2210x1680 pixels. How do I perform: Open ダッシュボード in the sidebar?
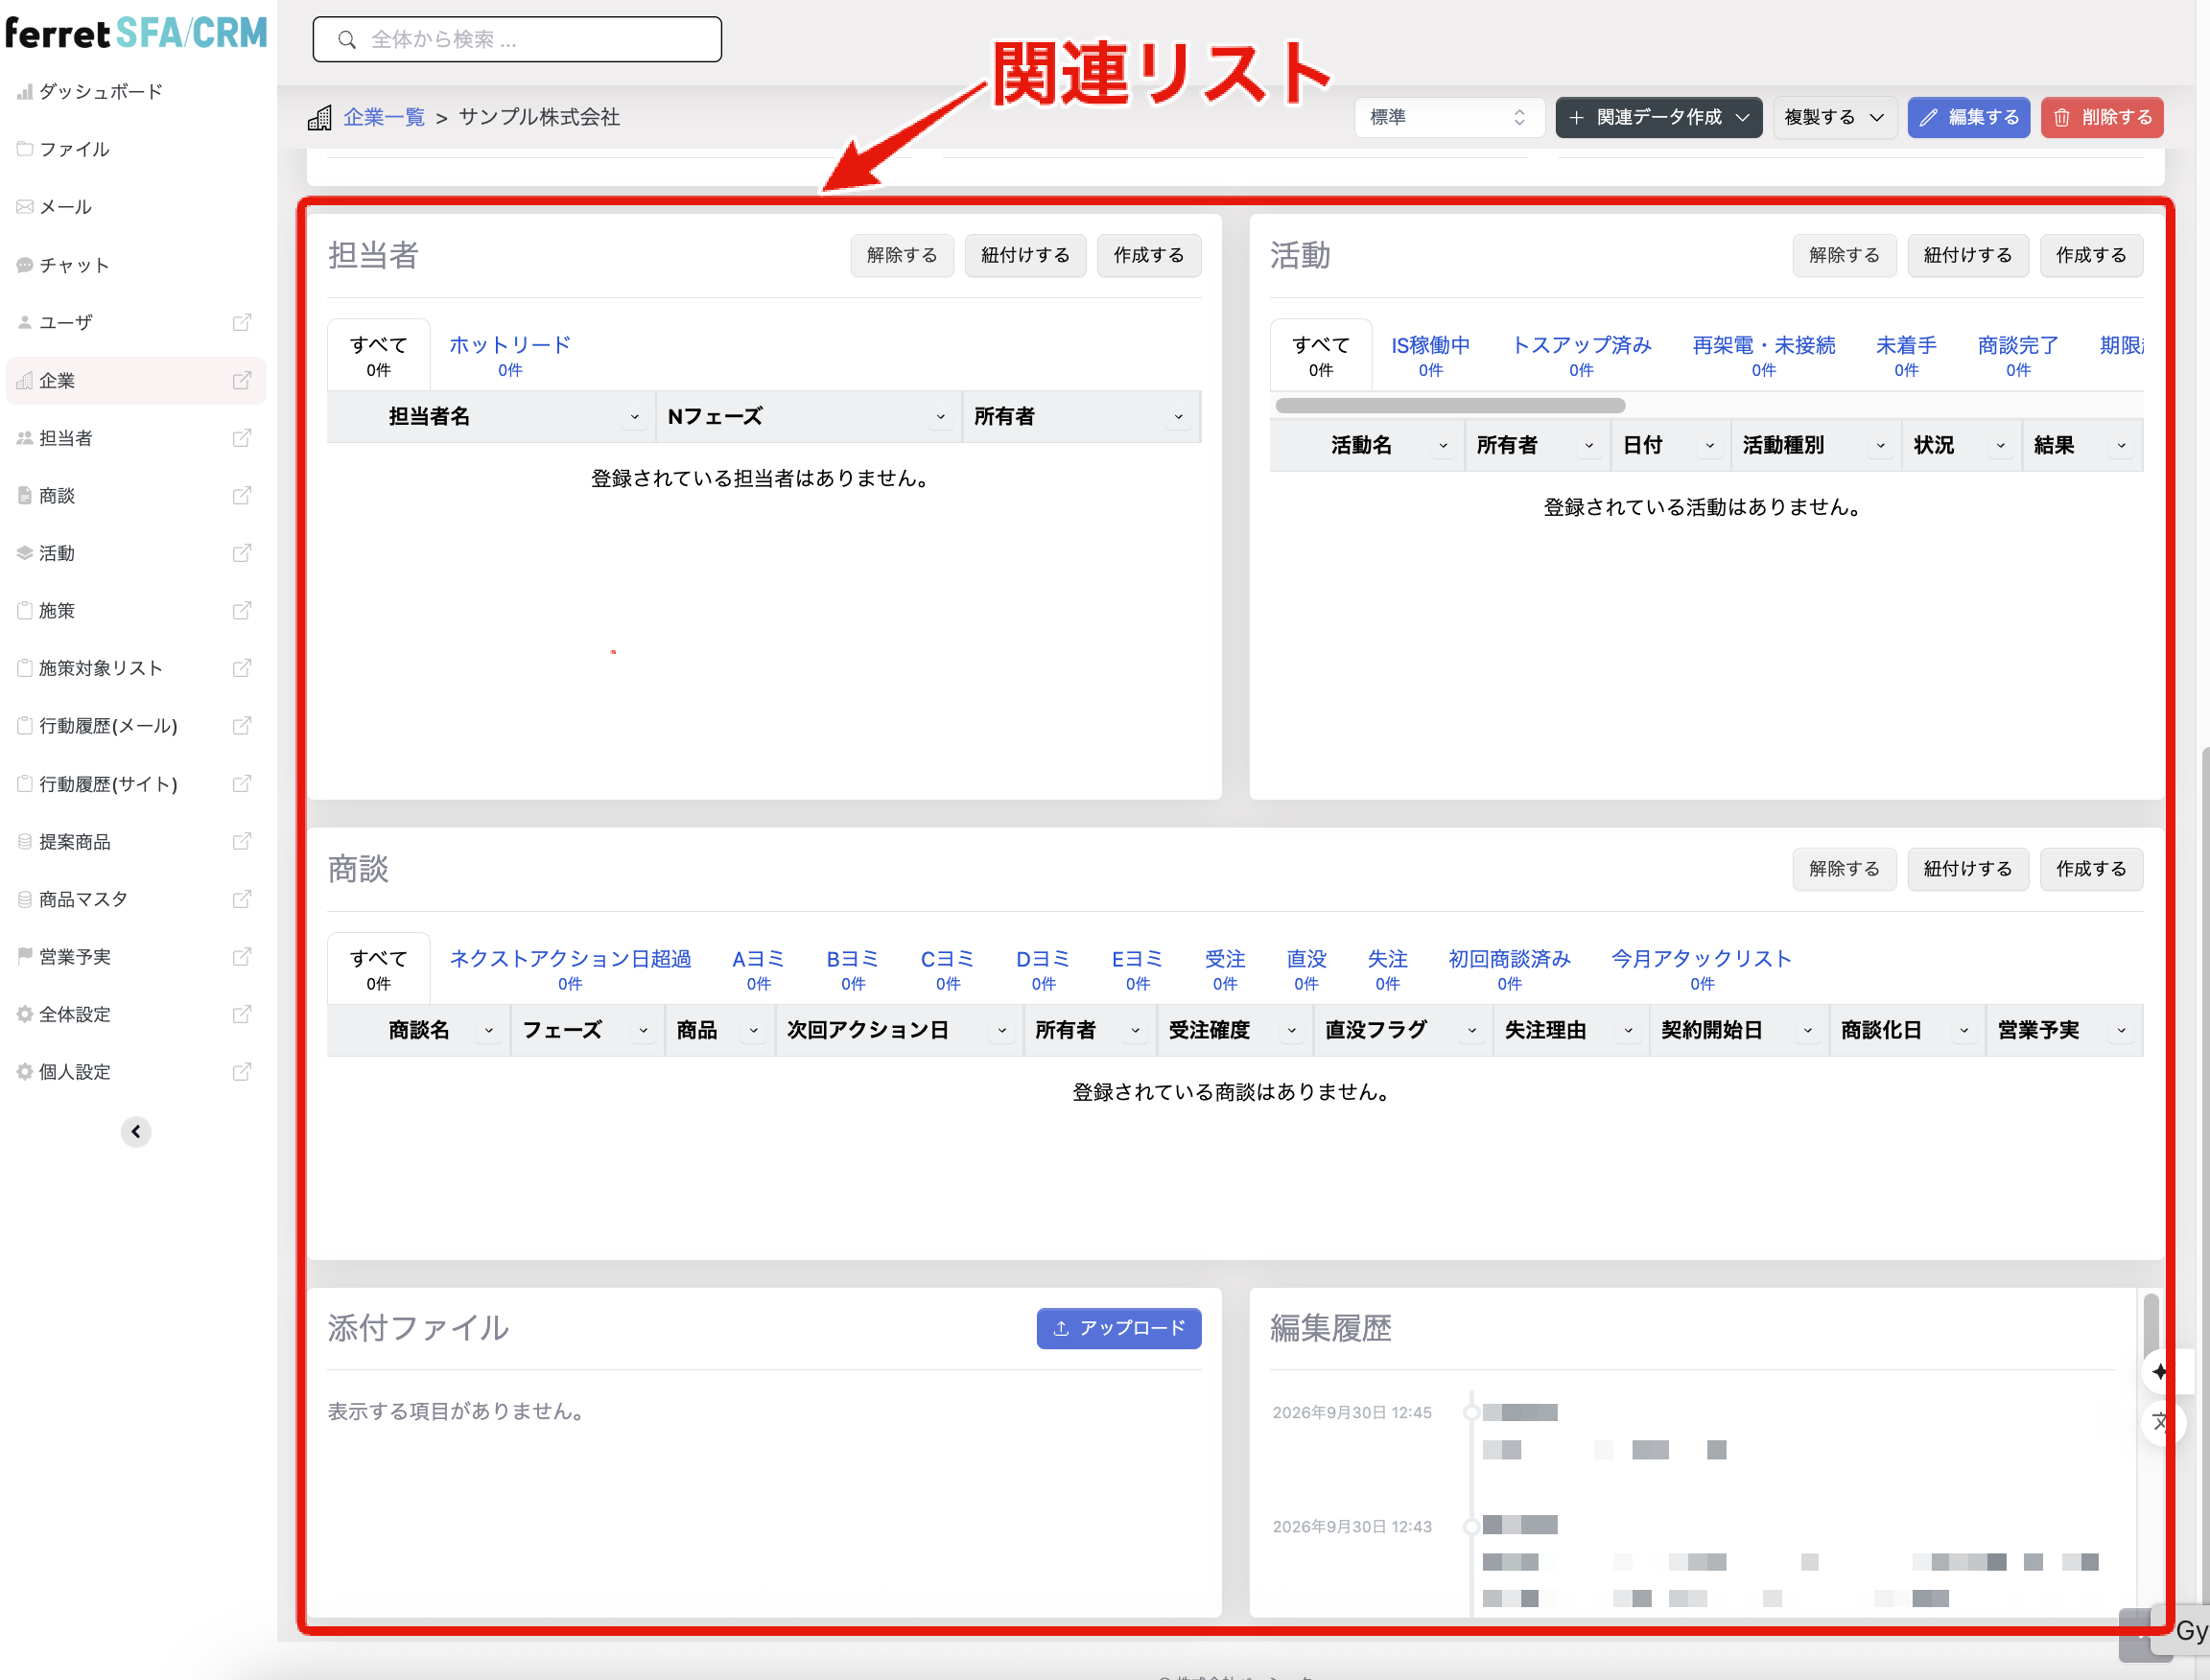tap(100, 91)
